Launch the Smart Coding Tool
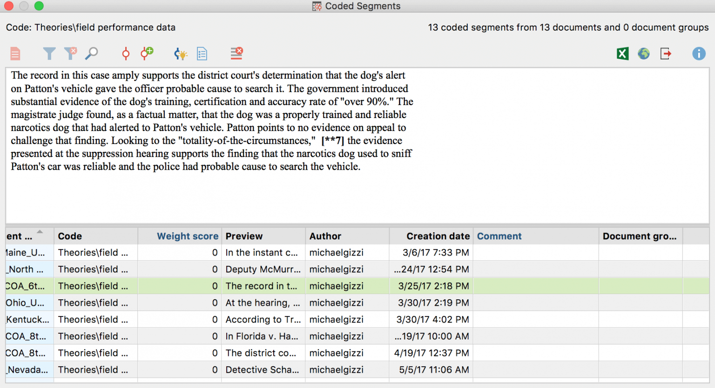Image resolution: width=715 pixels, height=388 pixels. pyautogui.click(x=181, y=53)
